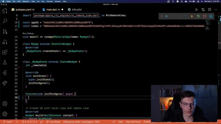Trigger Flutter Hot Reload lightning icon
221x124 pixels.
(192, 16)
